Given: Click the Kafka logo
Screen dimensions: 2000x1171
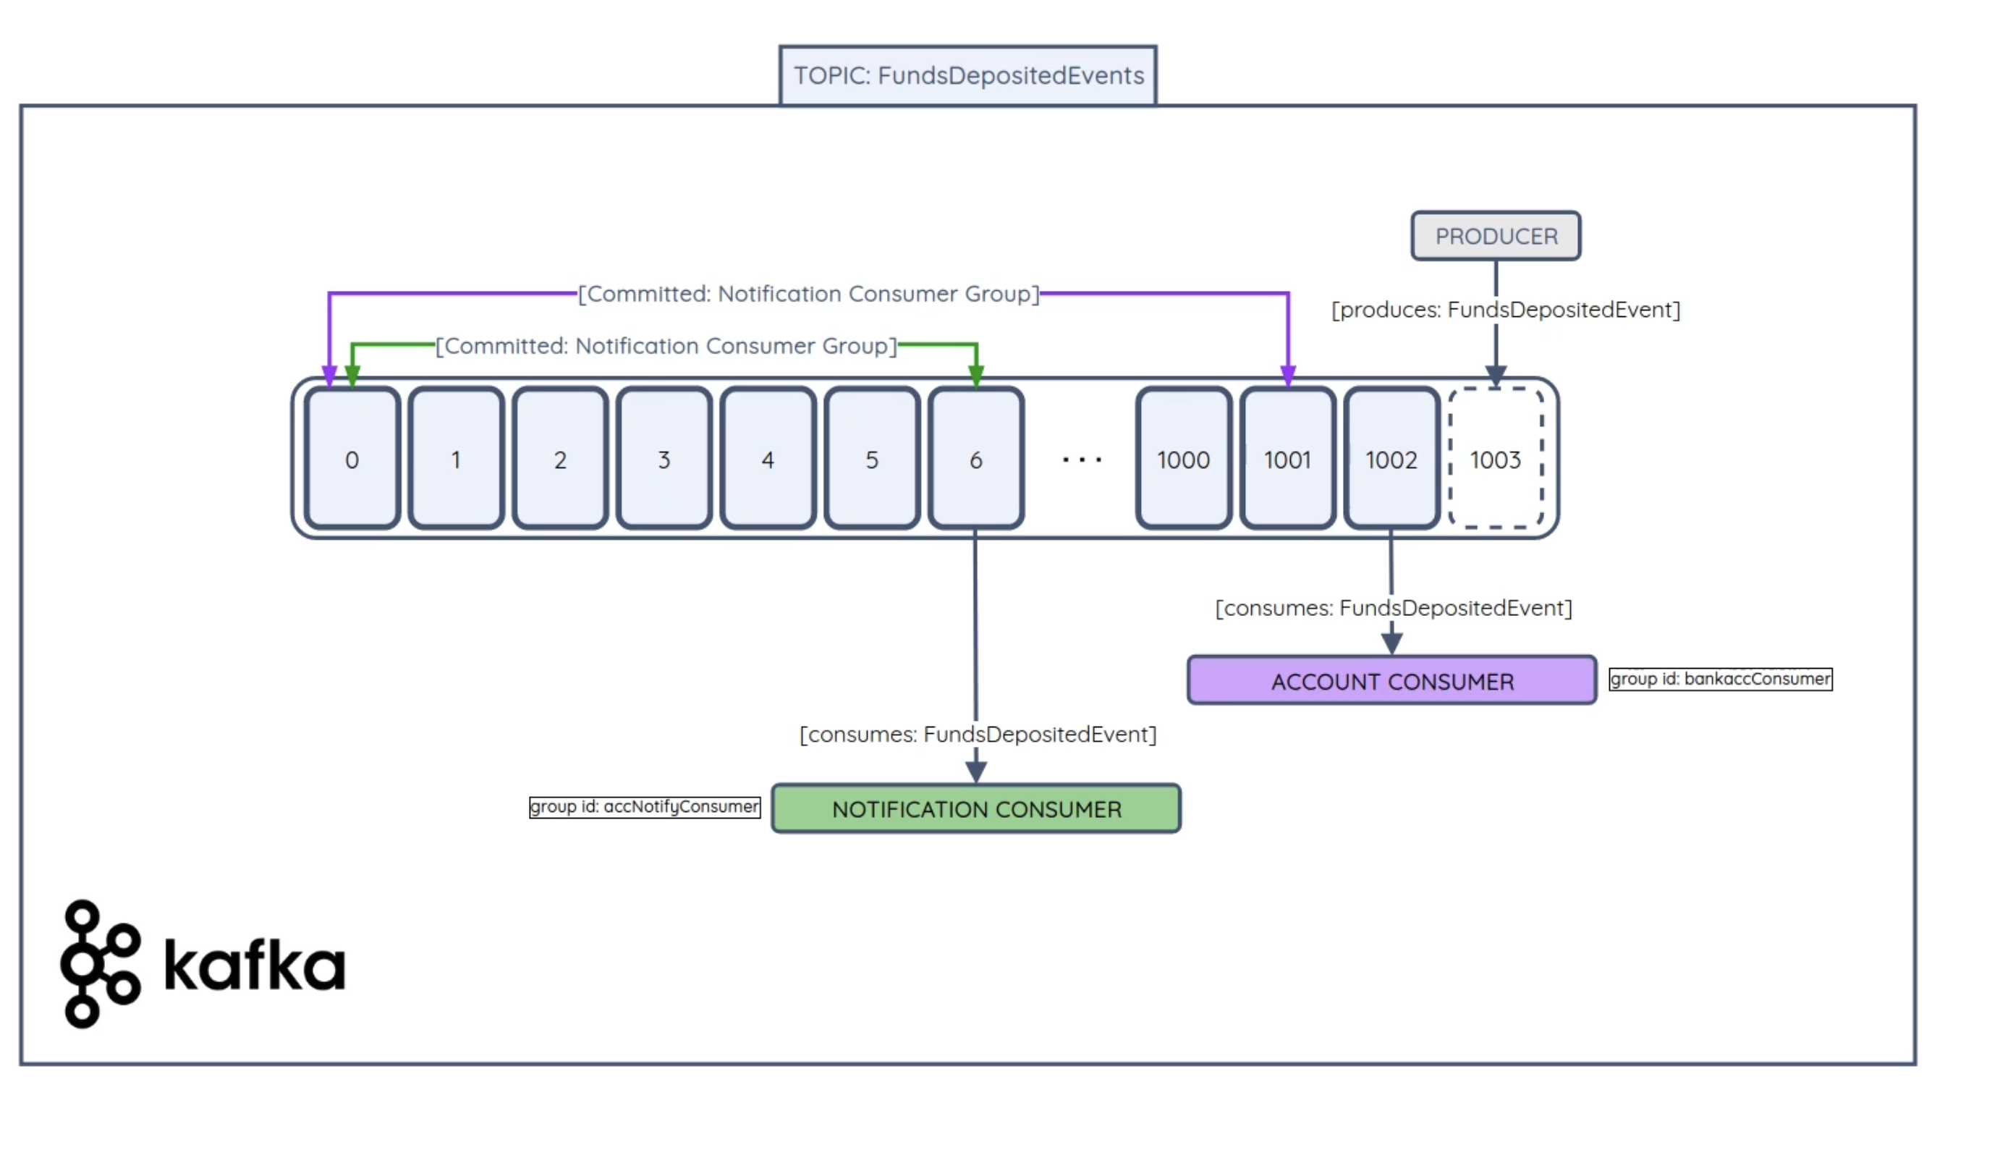Looking at the screenshot, I should click(x=203, y=965).
